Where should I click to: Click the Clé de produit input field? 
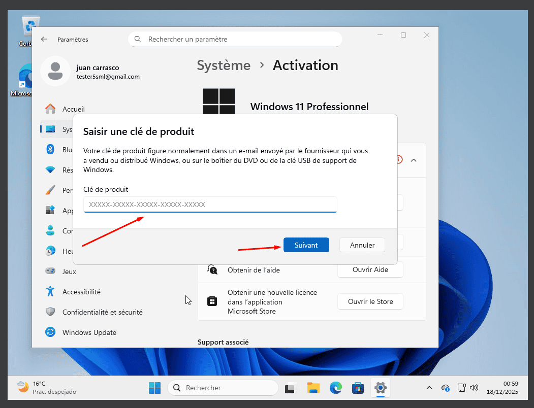(x=210, y=205)
